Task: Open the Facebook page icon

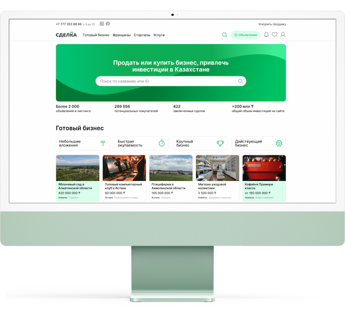Action: coord(108,24)
